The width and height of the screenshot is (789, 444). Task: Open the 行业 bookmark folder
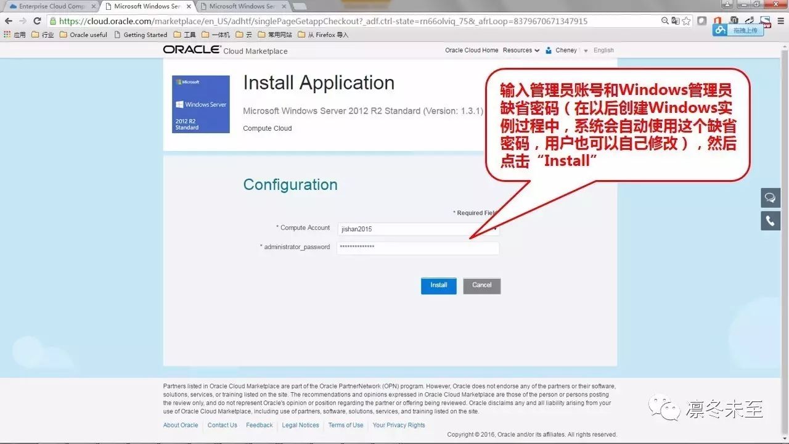(43, 35)
